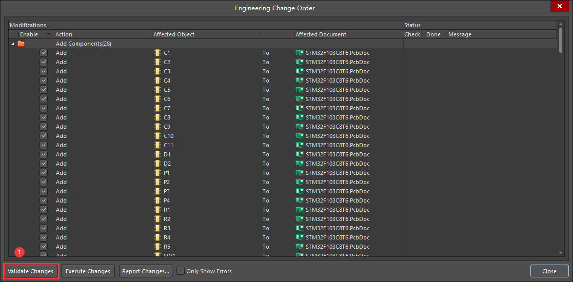Click the component icon next to C6
573x282 pixels.
tap(157, 99)
